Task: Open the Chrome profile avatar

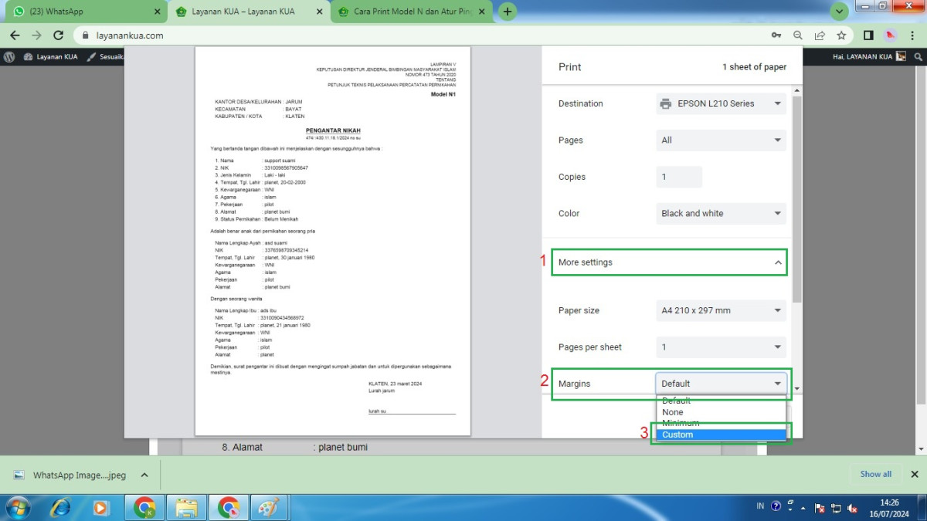Action: pos(890,36)
